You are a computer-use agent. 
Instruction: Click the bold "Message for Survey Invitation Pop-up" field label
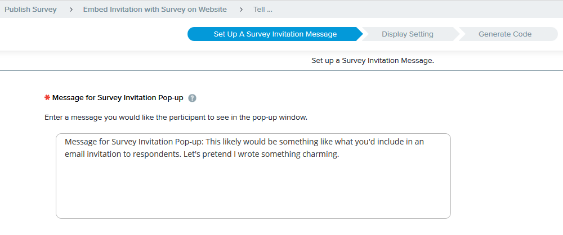pyautogui.click(x=118, y=98)
